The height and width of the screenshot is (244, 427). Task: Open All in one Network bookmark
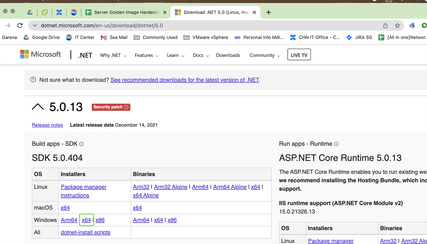pyautogui.click(x=403, y=37)
